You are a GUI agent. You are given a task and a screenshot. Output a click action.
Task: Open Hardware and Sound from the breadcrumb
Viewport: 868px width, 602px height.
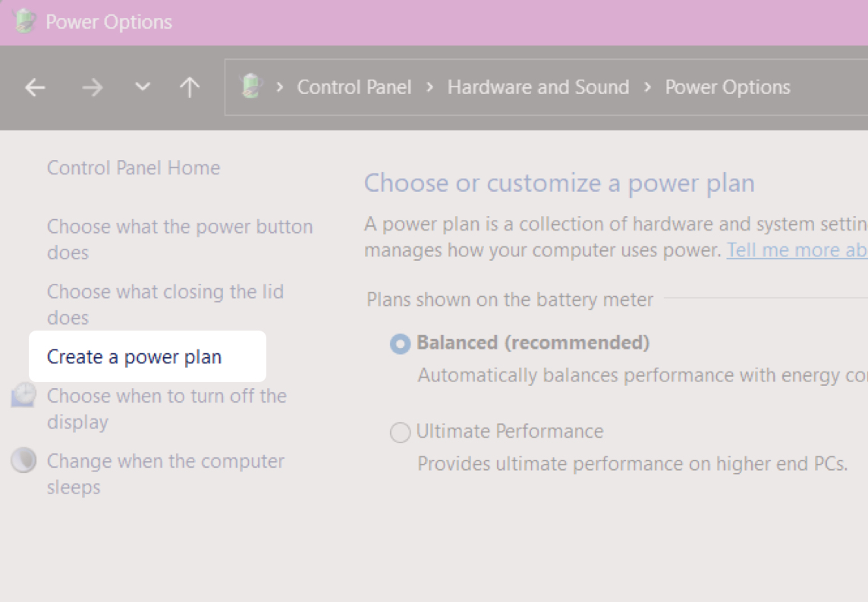[x=538, y=87]
